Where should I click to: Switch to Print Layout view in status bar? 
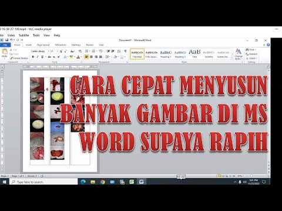click(219, 176)
